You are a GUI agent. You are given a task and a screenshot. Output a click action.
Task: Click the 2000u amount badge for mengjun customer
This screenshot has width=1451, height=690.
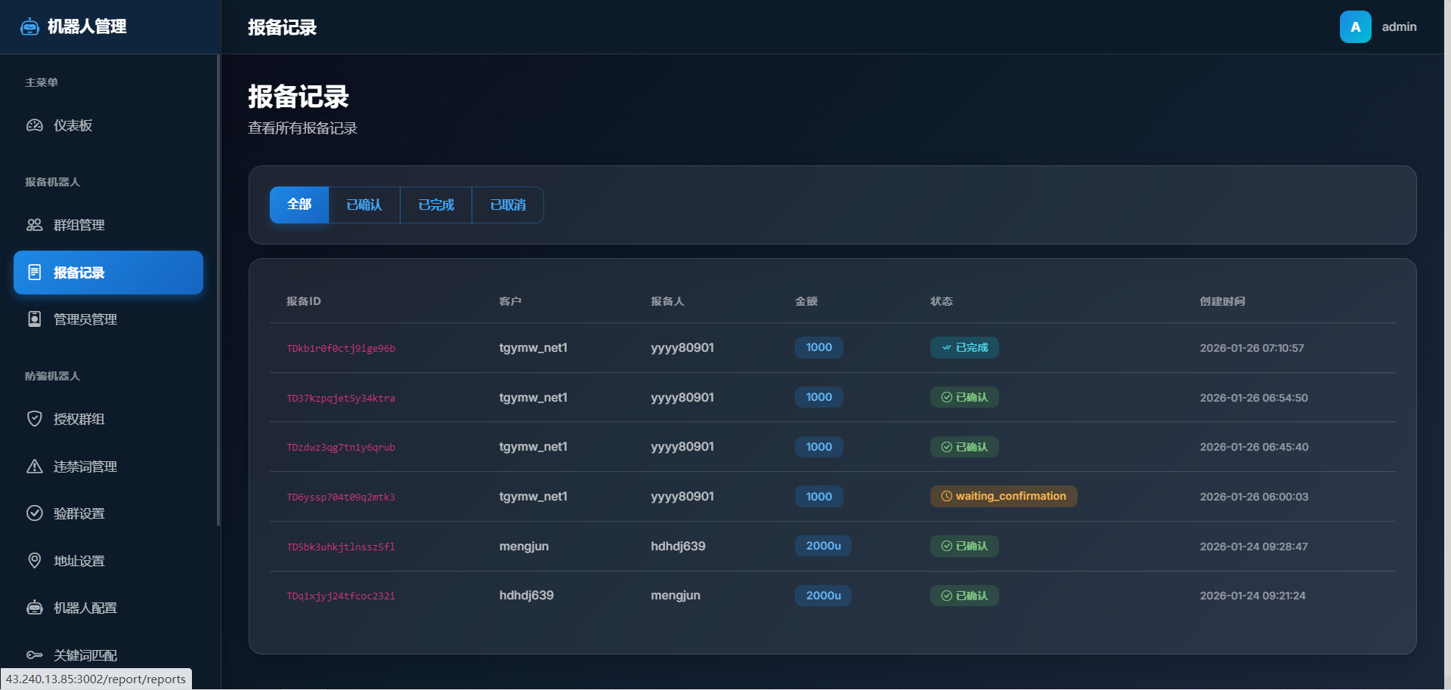(823, 546)
